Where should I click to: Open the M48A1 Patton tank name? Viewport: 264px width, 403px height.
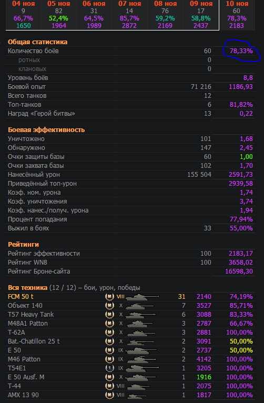[28, 324]
